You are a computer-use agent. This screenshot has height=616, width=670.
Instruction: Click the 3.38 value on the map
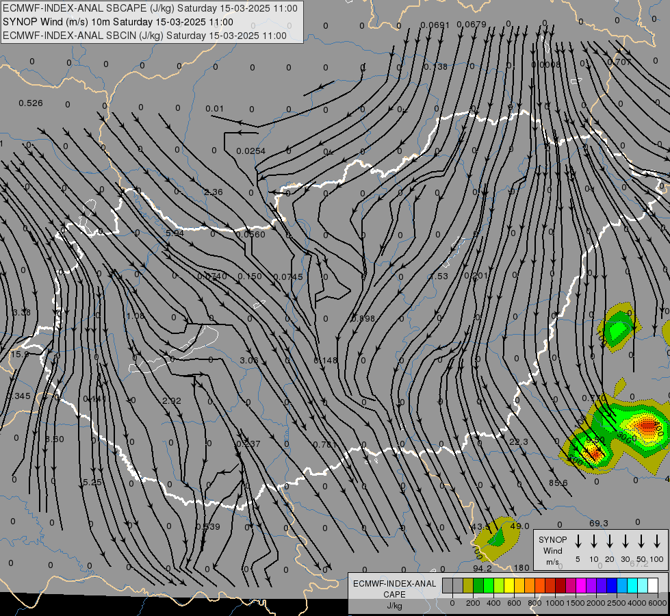(21, 313)
